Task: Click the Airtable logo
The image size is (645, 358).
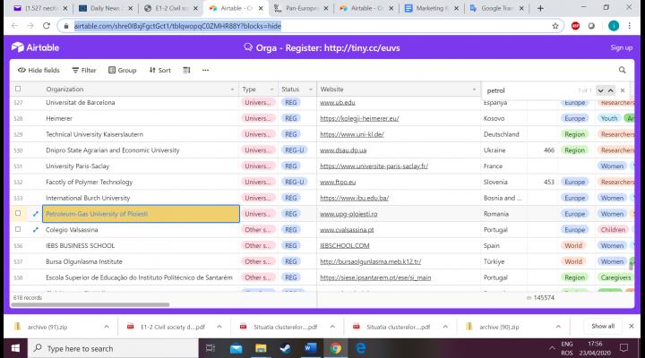Action: [35, 47]
